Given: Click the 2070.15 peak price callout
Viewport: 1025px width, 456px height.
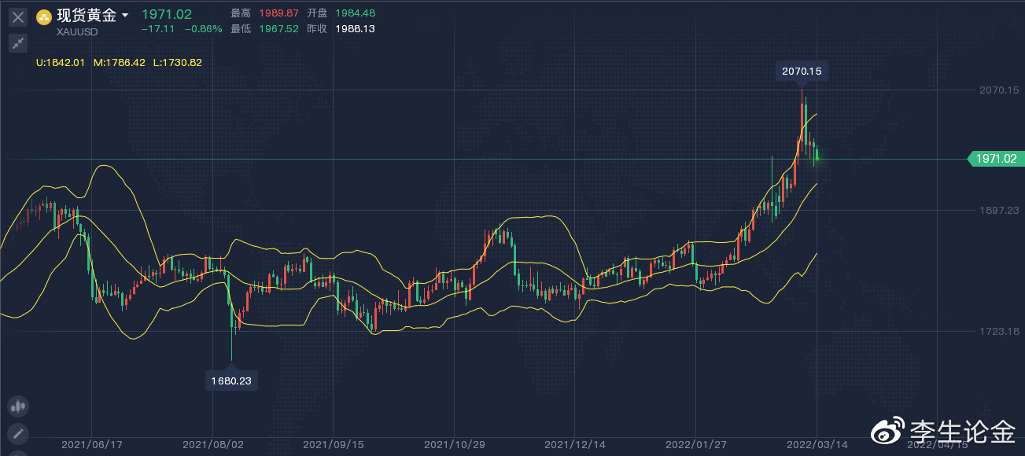Looking at the screenshot, I should coord(802,71).
